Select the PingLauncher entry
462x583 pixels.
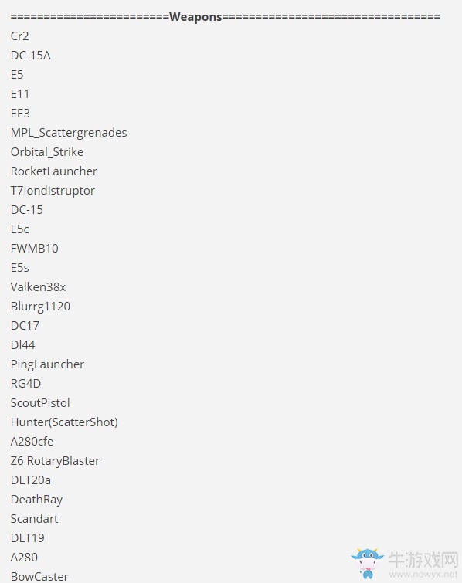click(x=47, y=364)
